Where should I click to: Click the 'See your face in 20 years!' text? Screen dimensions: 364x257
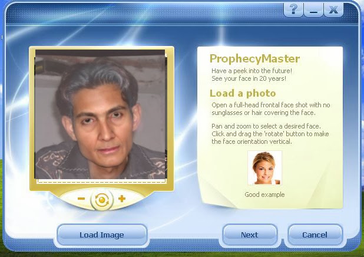tap(249, 78)
